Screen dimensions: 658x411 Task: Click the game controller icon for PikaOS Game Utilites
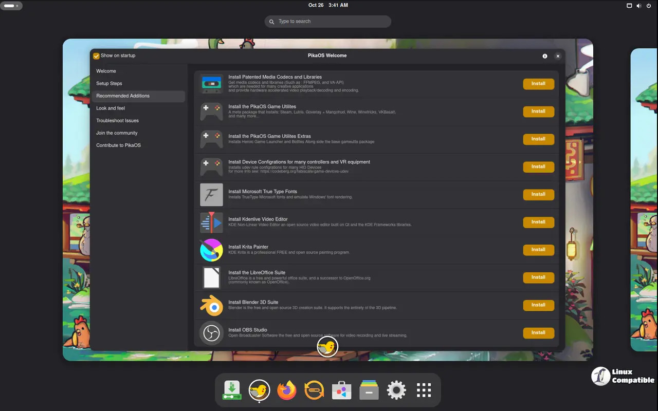(x=211, y=111)
